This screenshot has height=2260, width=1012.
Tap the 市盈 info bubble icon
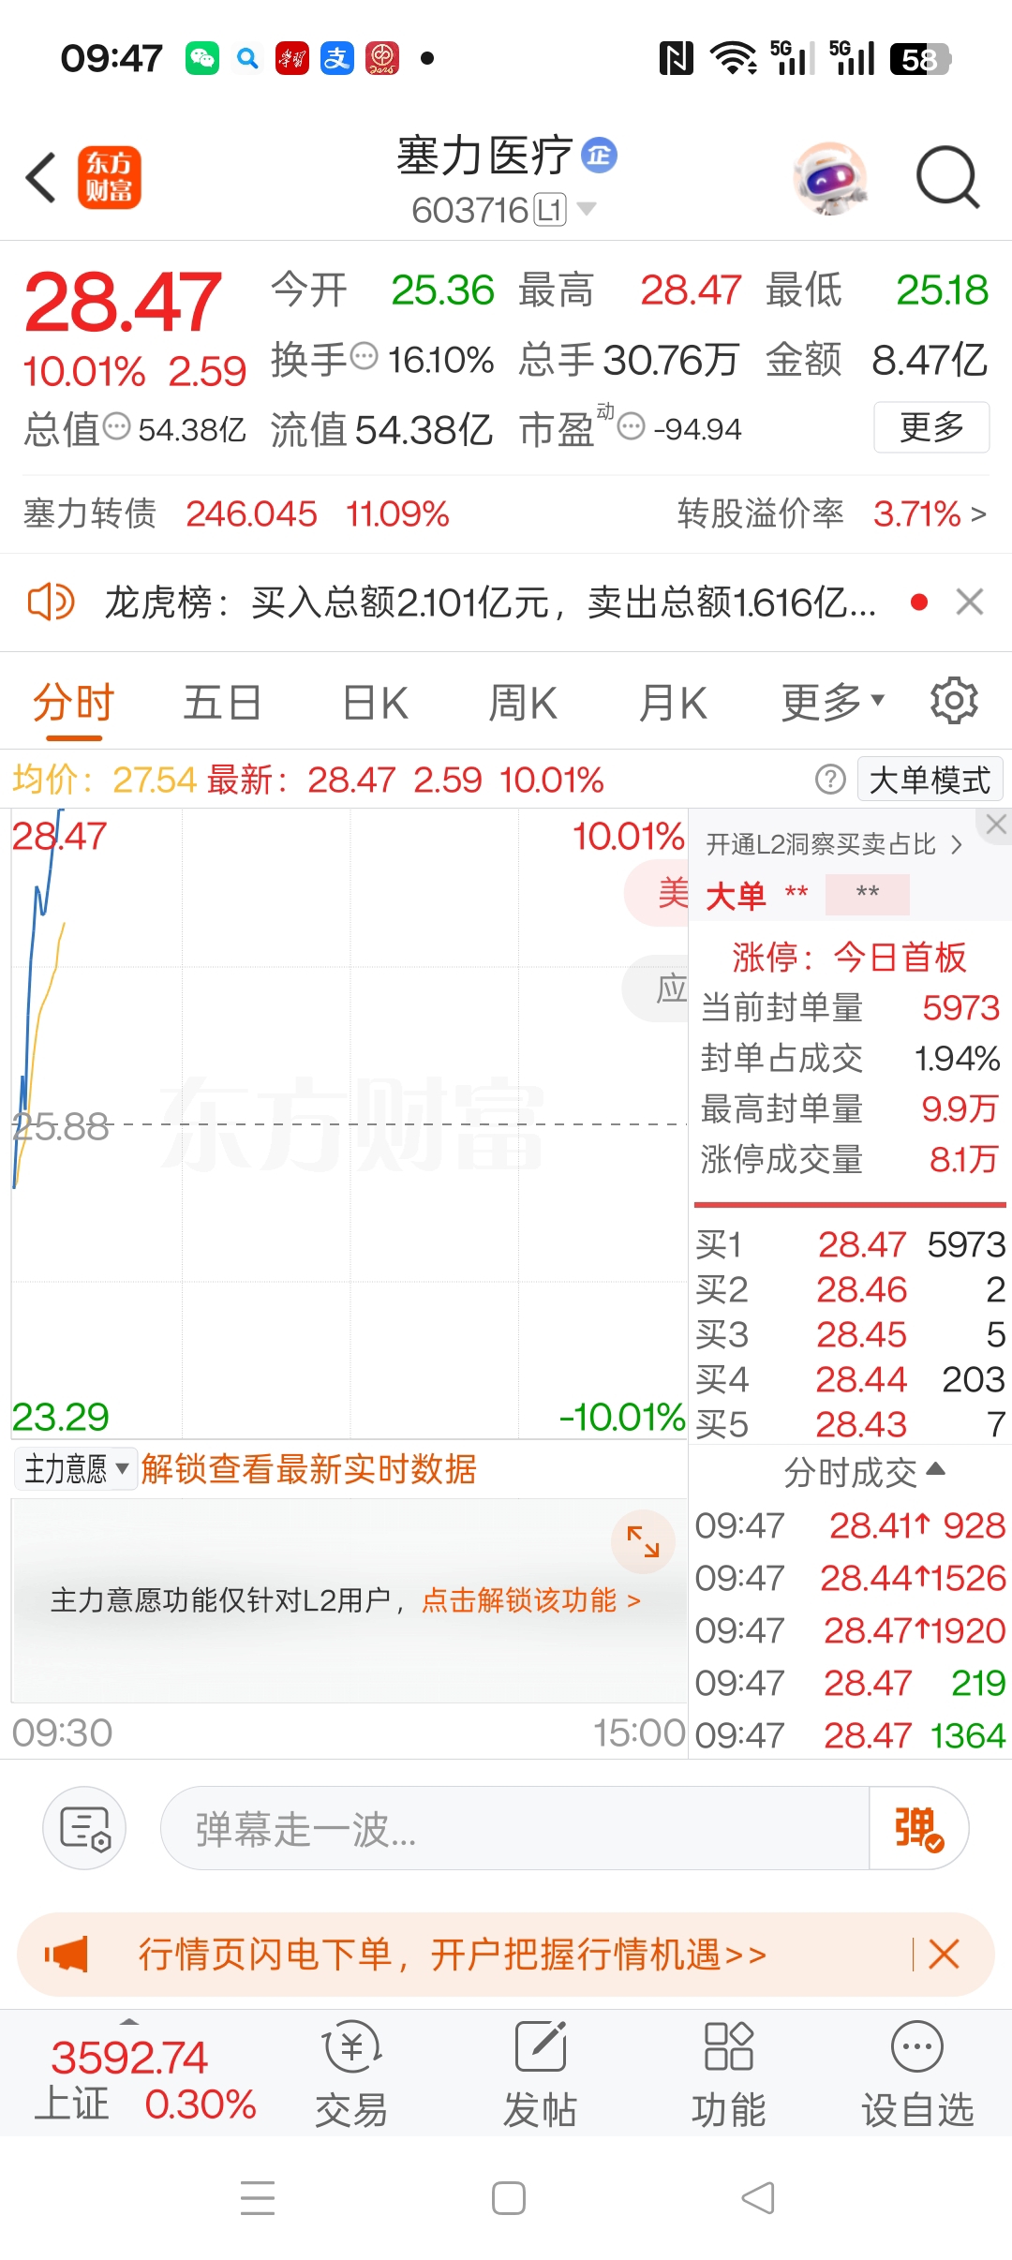(632, 427)
